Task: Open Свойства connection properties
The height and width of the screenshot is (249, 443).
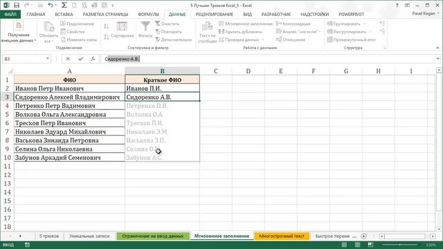Action: click(73, 32)
